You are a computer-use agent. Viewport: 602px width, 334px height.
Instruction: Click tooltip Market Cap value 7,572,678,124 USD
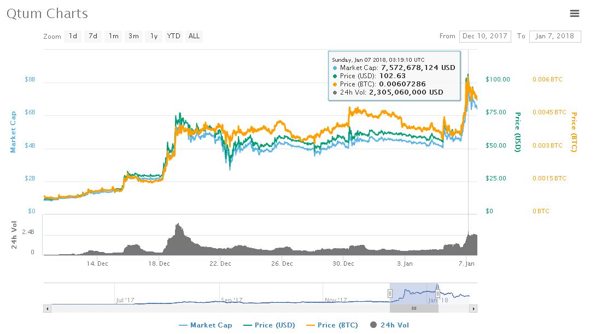point(418,68)
